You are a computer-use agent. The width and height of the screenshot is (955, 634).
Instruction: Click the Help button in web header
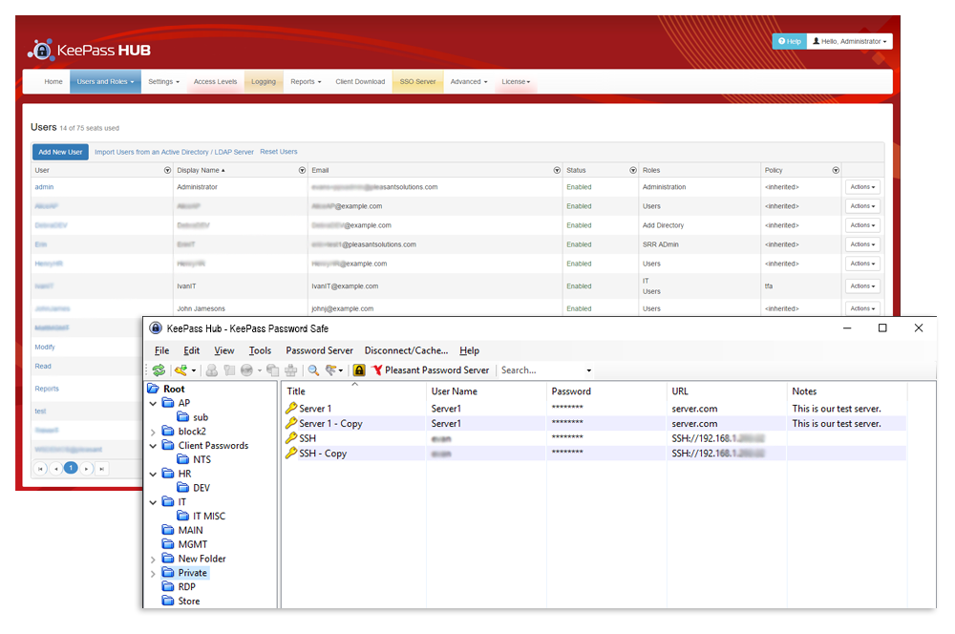790,41
